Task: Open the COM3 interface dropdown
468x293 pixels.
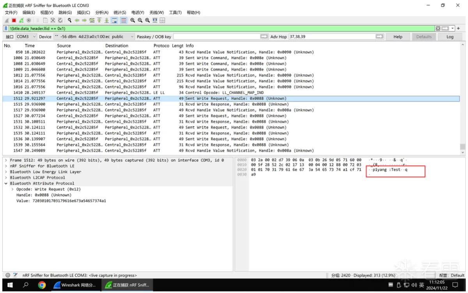Action: (26, 37)
